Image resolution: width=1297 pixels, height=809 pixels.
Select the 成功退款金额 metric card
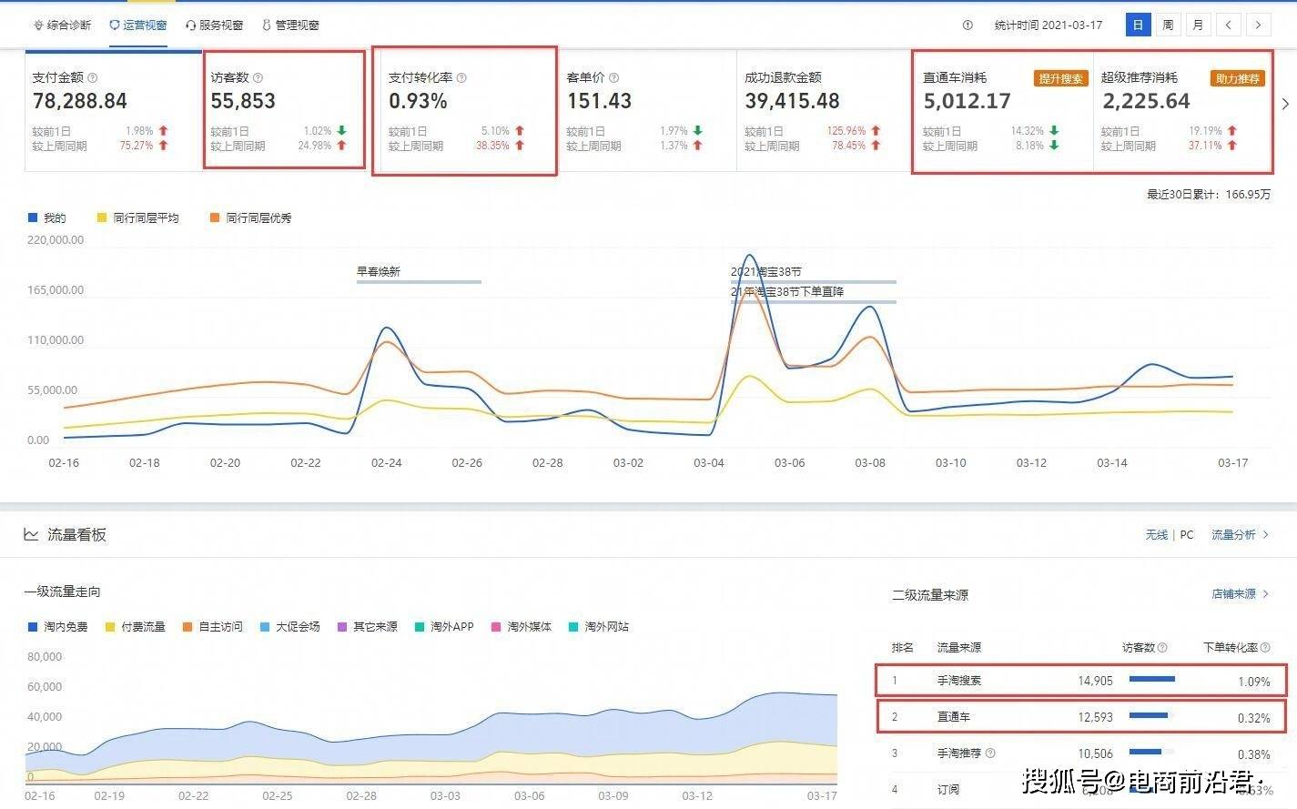pos(825,111)
